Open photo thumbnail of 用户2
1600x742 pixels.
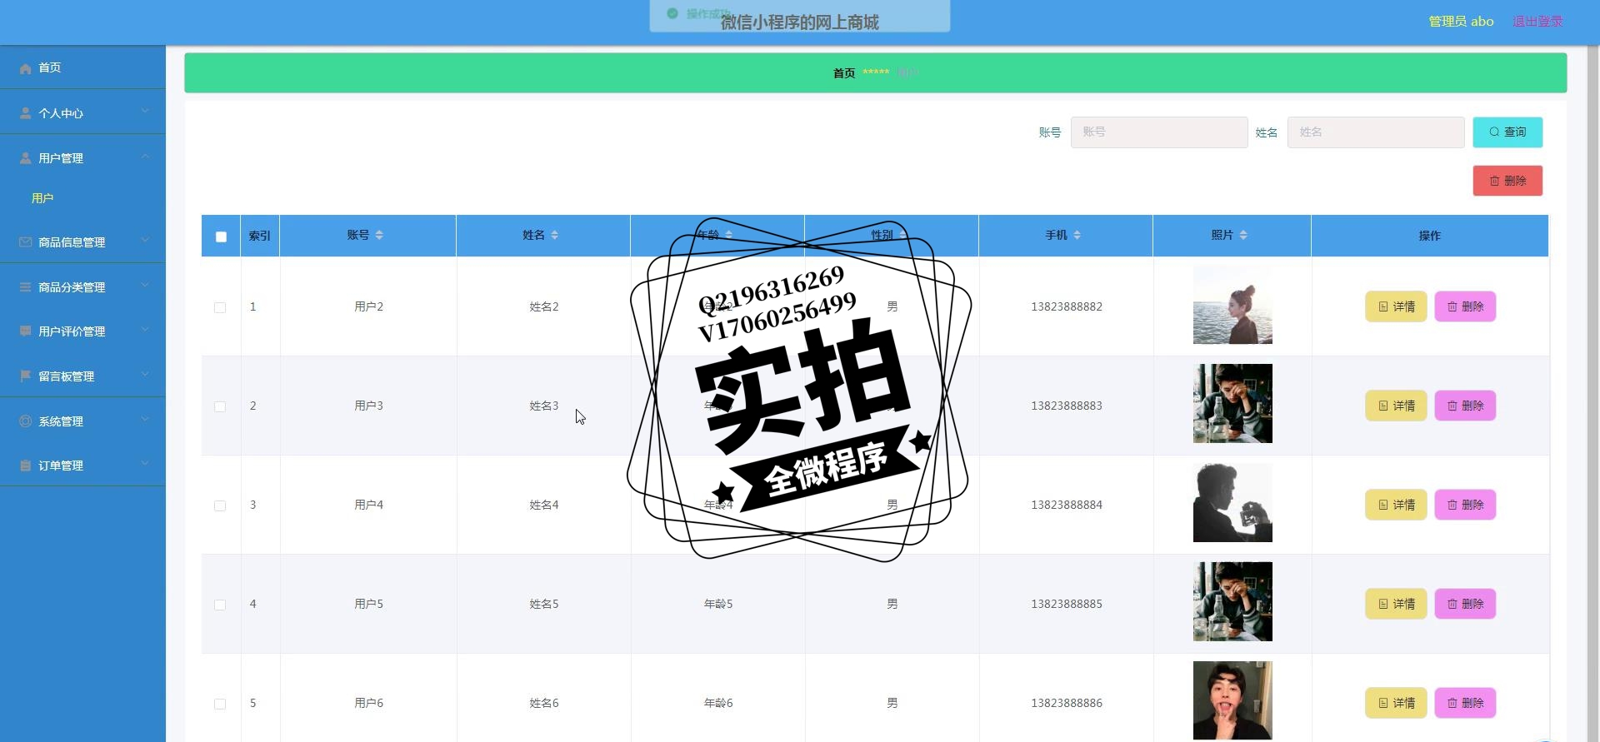tap(1232, 304)
